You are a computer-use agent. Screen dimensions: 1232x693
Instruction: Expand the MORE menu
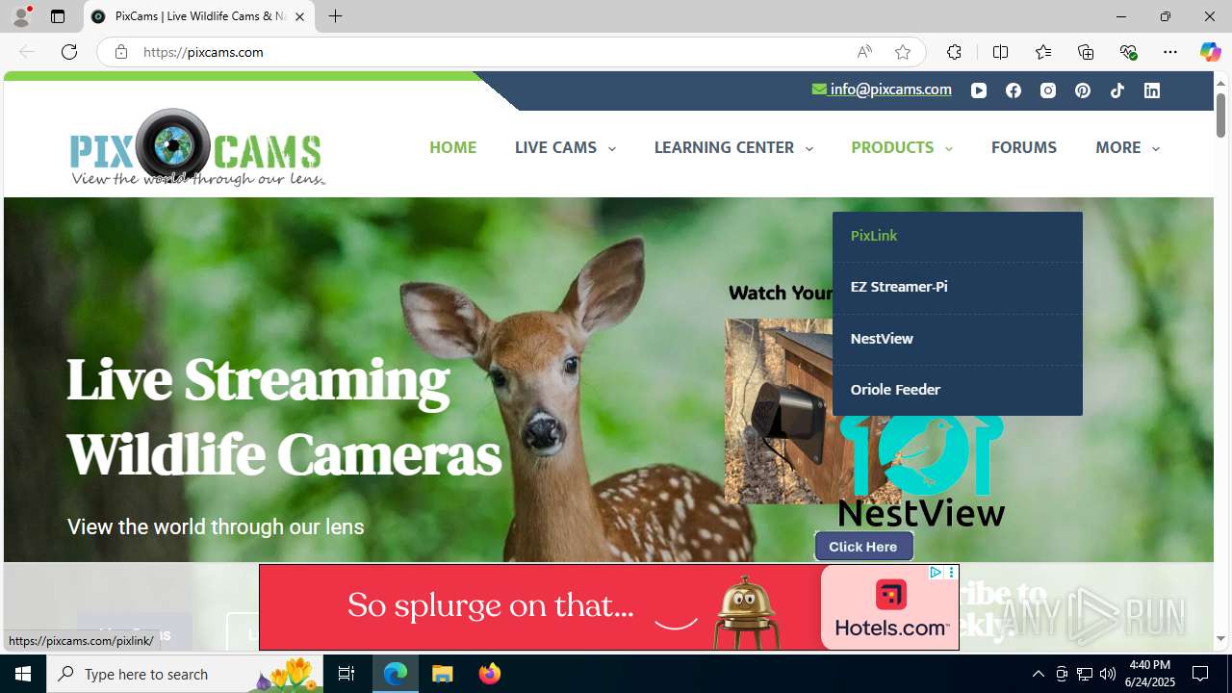(x=1127, y=147)
